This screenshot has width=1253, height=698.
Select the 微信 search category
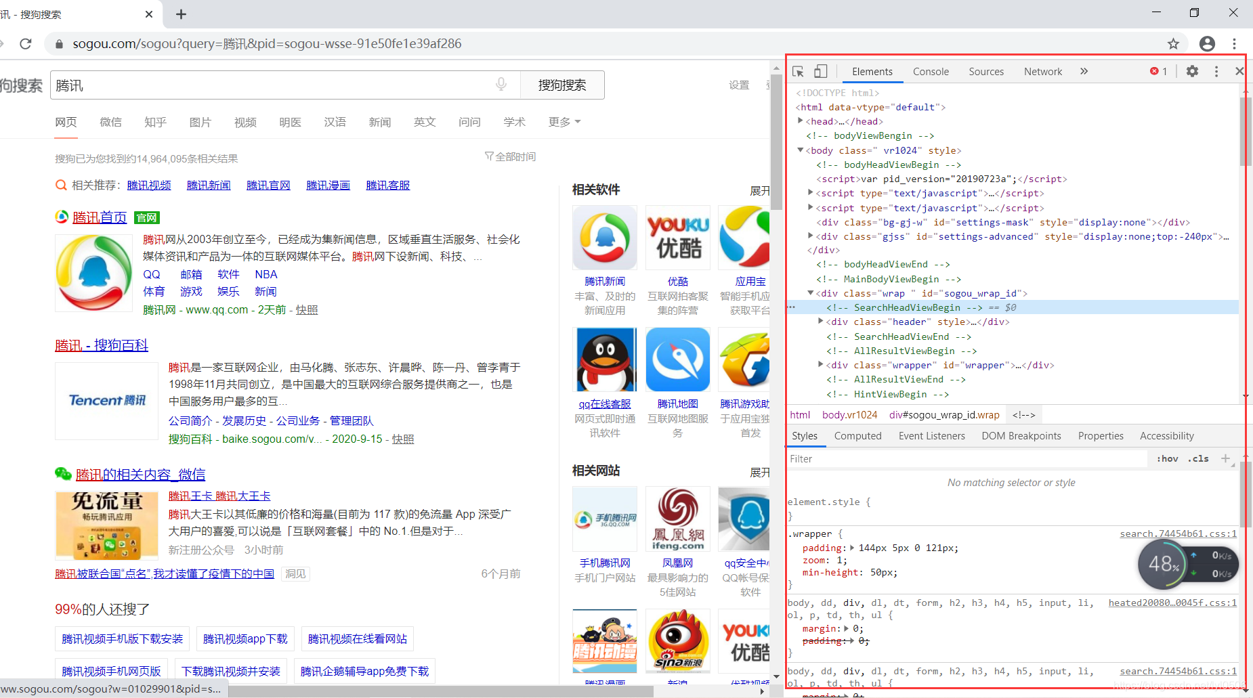(x=110, y=122)
